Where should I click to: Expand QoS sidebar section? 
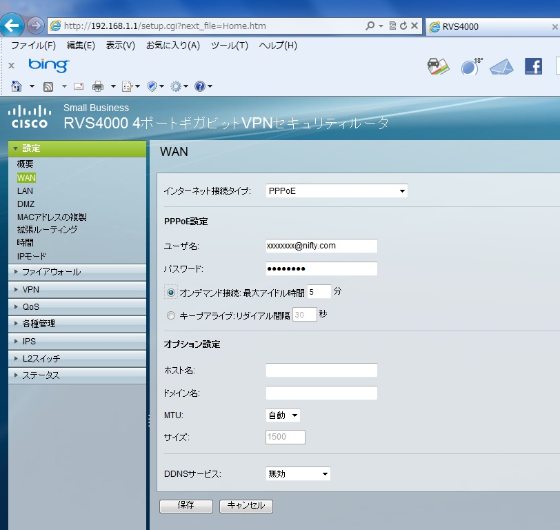[x=77, y=306]
